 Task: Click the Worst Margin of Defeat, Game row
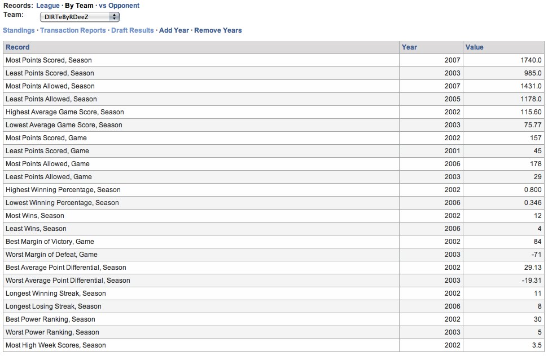(51, 255)
